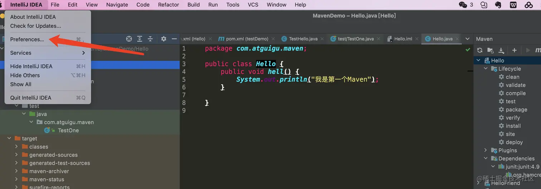The width and height of the screenshot is (541, 189).
Task: Collapse the target folder in project tree
Action: (9, 139)
